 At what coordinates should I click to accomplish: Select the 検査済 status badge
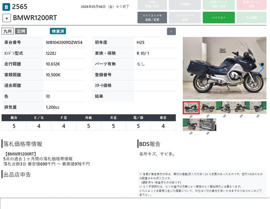[x=58, y=31]
